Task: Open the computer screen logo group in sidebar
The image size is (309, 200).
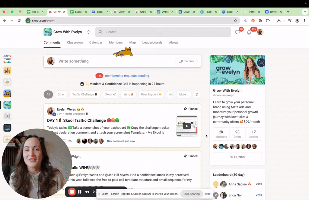Action: coord(7,128)
